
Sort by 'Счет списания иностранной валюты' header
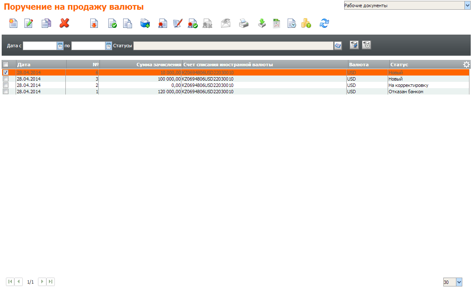[265, 65]
